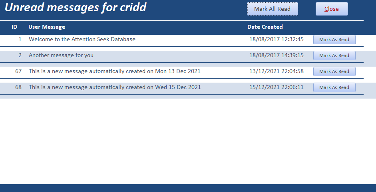Select 'Welcome to the Attention Seek Database' text
This screenshot has height=192, width=376.
click(82, 39)
